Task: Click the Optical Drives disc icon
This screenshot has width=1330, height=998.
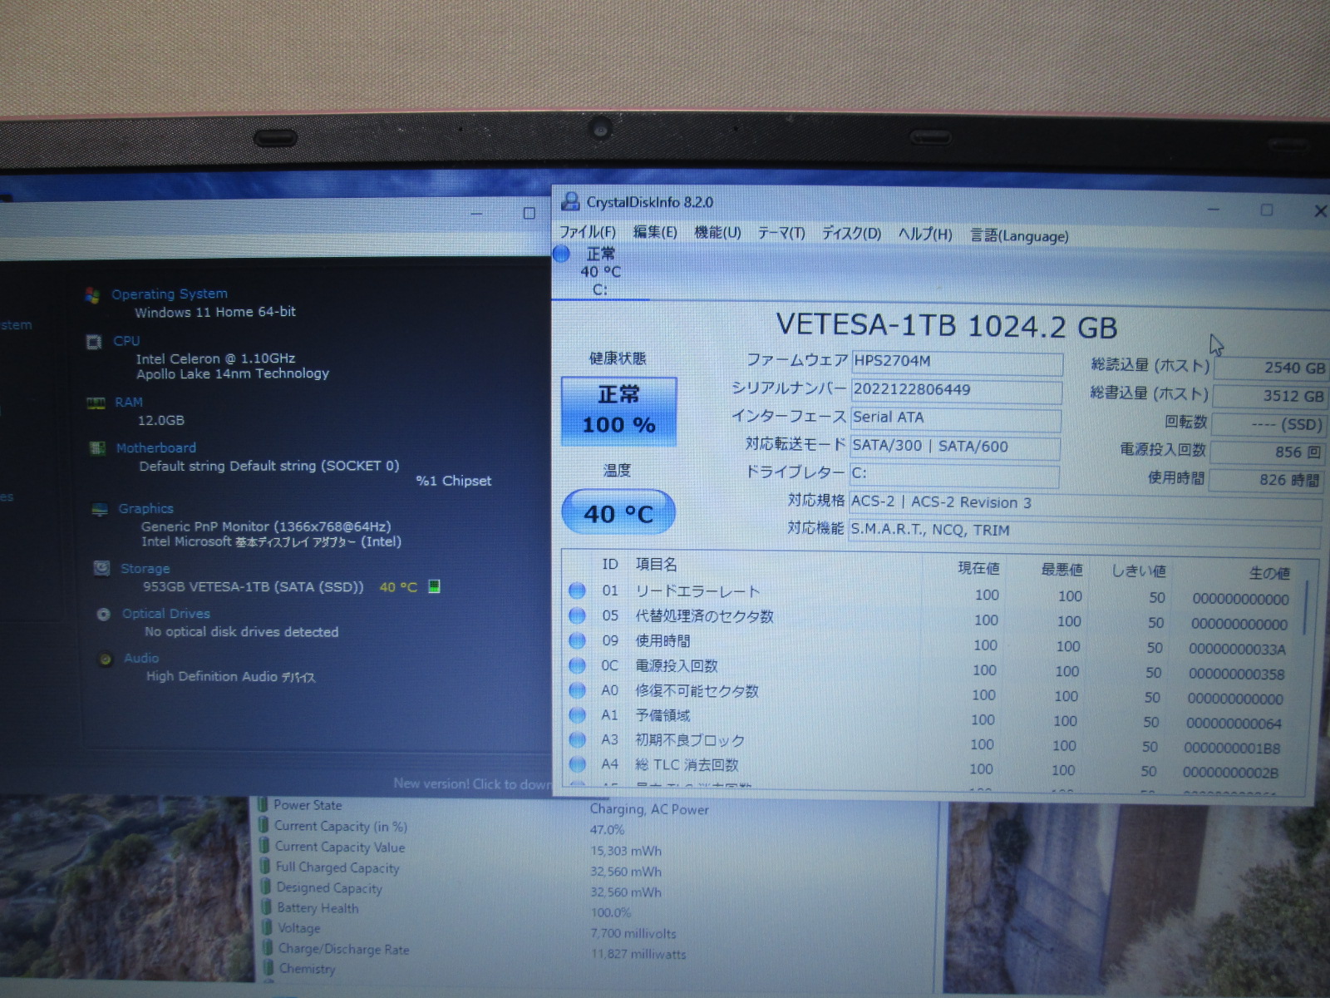Action: point(104,614)
